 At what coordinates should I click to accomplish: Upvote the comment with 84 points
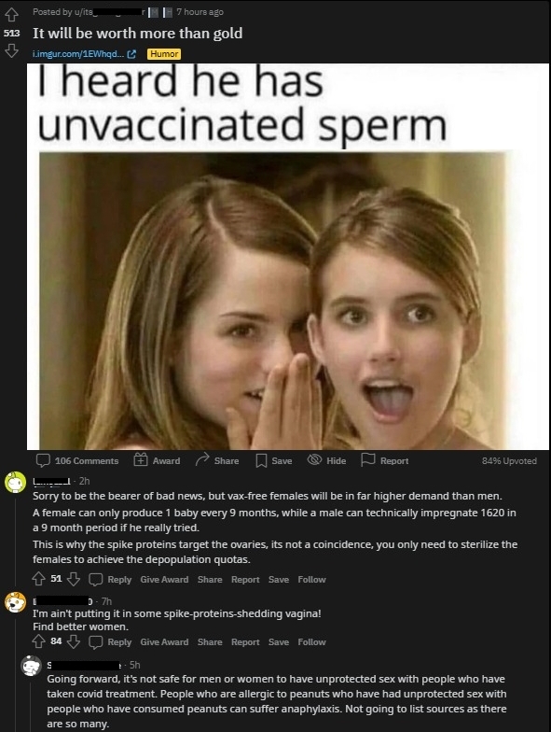point(39,642)
